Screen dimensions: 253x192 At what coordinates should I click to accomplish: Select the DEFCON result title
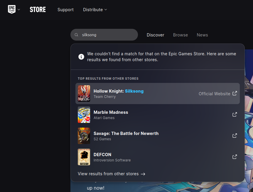(102, 155)
